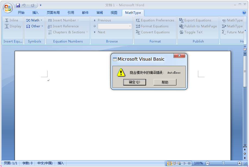This screenshot has height=167, width=249.
Task: Zoom in with the plus button
Action: (x=239, y=163)
